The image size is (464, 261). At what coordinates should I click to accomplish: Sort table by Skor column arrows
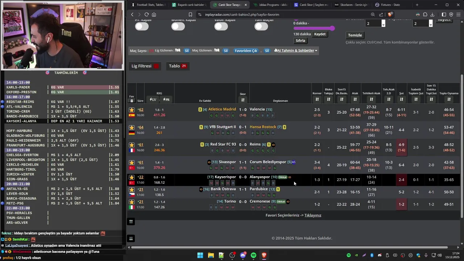pyautogui.click(x=243, y=100)
